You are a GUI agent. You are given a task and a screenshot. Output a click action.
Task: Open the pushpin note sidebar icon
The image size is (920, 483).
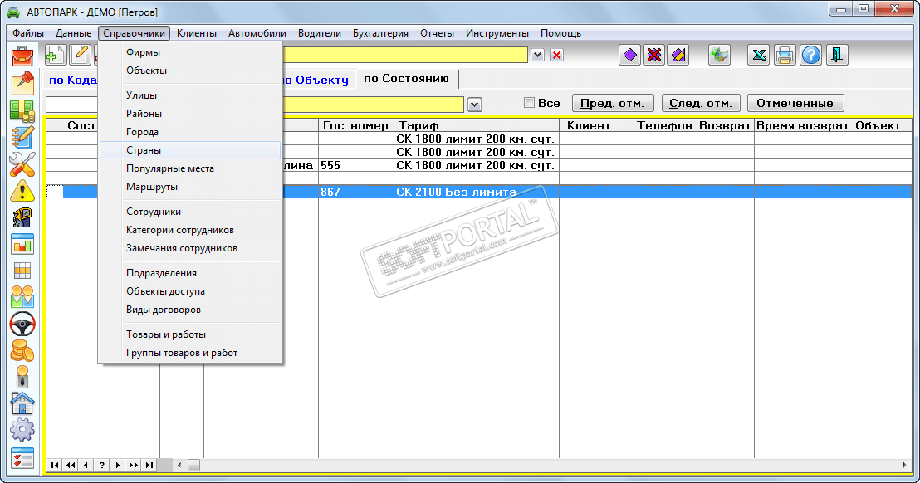(x=22, y=83)
